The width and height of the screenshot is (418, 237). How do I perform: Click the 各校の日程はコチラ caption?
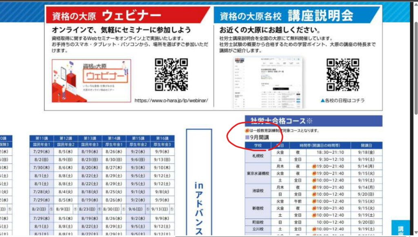pos(342,100)
